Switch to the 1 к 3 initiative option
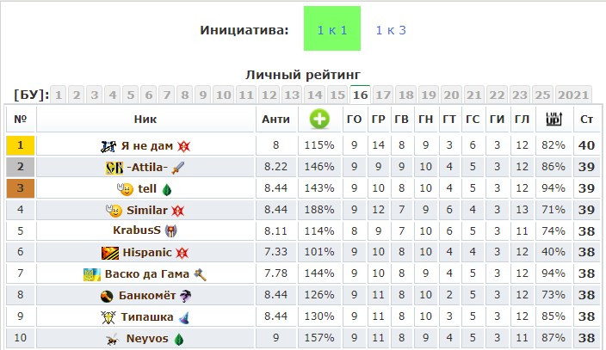This screenshot has width=606, height=350. (391, 30)
